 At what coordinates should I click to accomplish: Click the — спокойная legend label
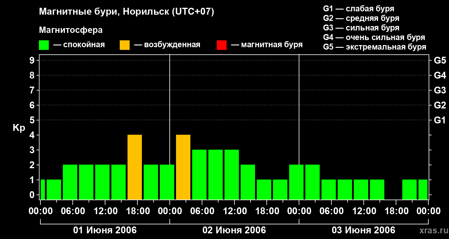pos(79,45)
